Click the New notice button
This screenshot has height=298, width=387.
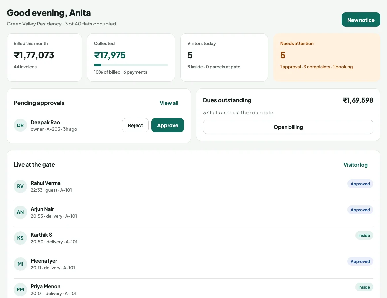(361, 20)
